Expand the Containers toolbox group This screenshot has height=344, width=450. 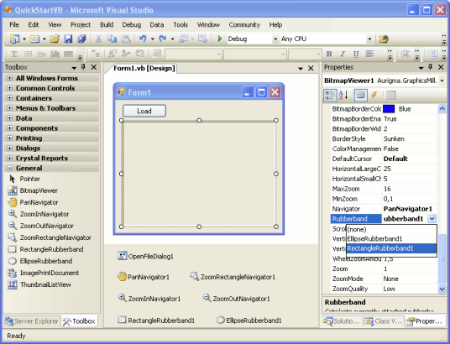[9, 98]
